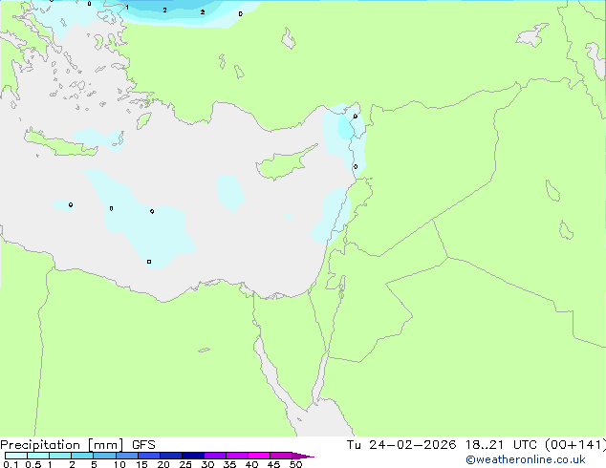Click the island of Crete on the map
Screen dimensions: 606x468
point(62,143)
